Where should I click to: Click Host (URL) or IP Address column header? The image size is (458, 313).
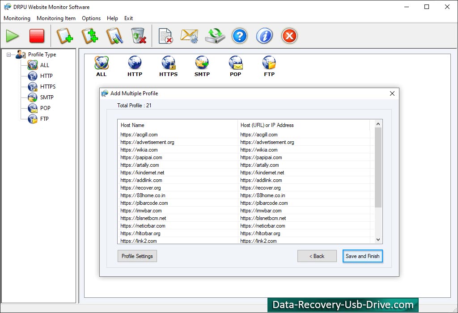(304, 125)
